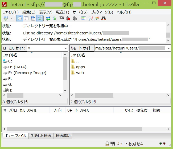Toggle the local directory tree view

(x=26, y=18)
